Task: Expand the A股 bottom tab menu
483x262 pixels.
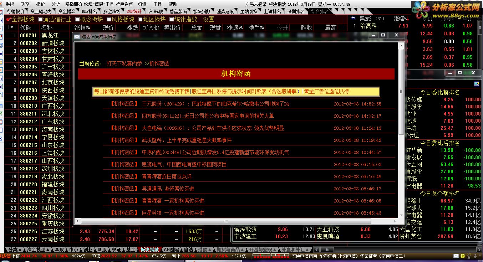Action: pos(60,250)
